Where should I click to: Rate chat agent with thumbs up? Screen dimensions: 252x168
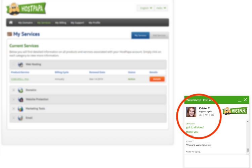coord(200,115)
